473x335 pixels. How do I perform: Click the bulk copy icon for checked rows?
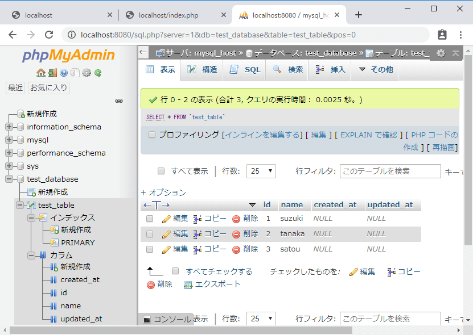click(x=392, y=272)
